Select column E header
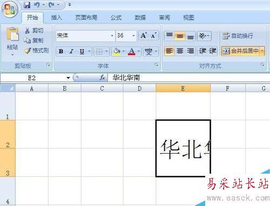Viewport: 270px width, 206px height. click(183, 88)
